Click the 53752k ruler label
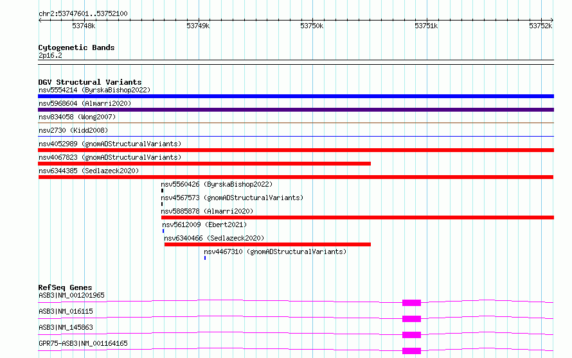Viewport: 572px width, 358px height. point(541,26)
